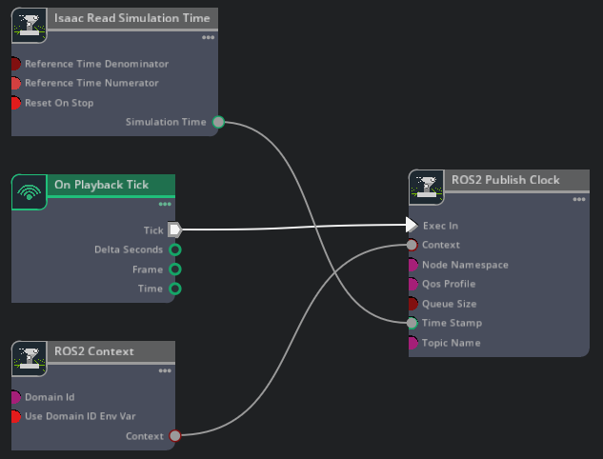Click the ROS2 Context node icon

(x=30, y=359)
